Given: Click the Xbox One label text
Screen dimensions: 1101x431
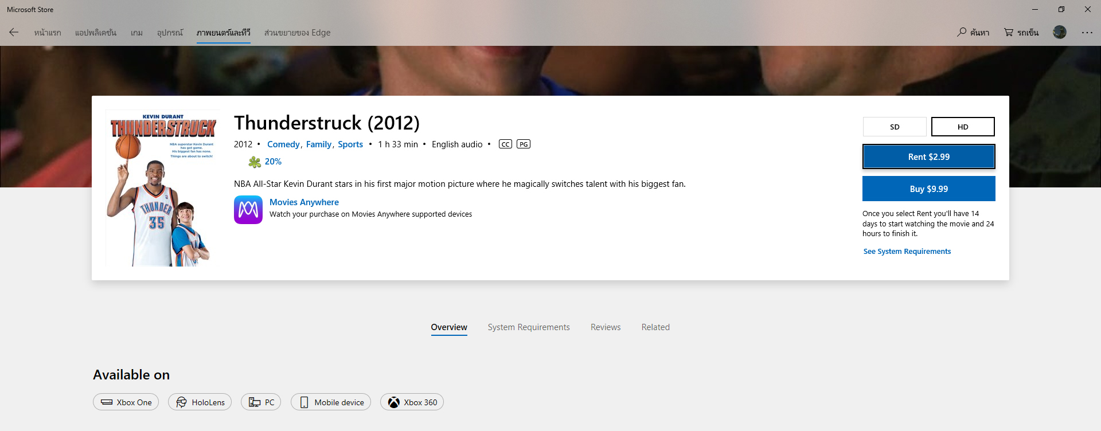Looking at the screenshot, I should pos(134,402).
